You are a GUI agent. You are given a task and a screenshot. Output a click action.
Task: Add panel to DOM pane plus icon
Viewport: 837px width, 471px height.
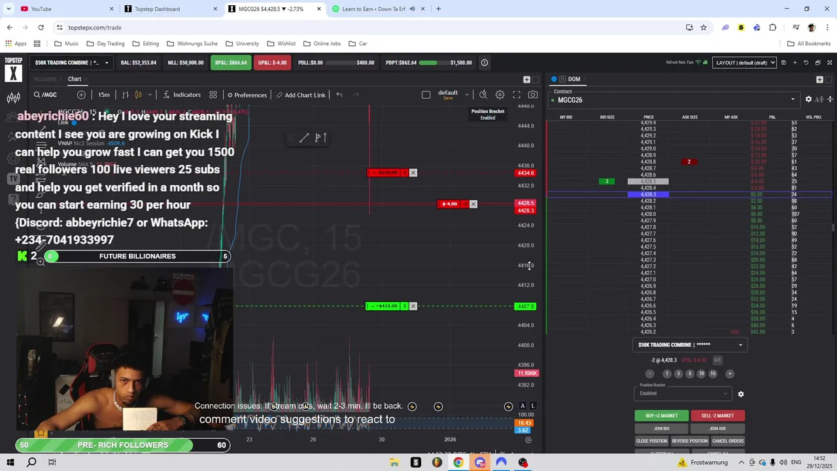[819, 79]
